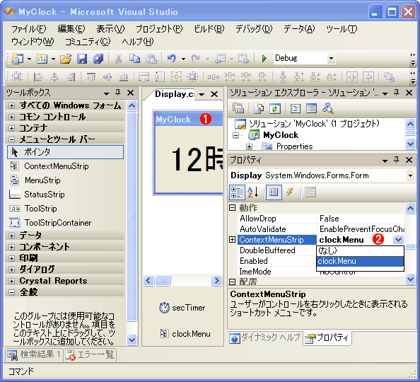Click the Save All icon
The image size is (420, 382).
pyautogui.click(x=98, y=58)
